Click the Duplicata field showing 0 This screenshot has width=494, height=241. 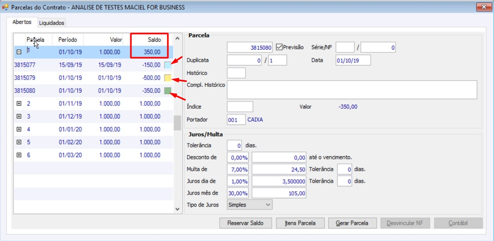pos(244,60)
